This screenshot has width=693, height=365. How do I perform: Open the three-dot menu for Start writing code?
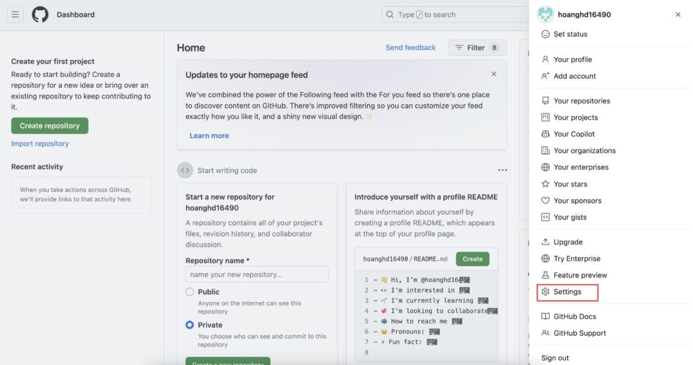pyautogui.click(x=503, y=170)
